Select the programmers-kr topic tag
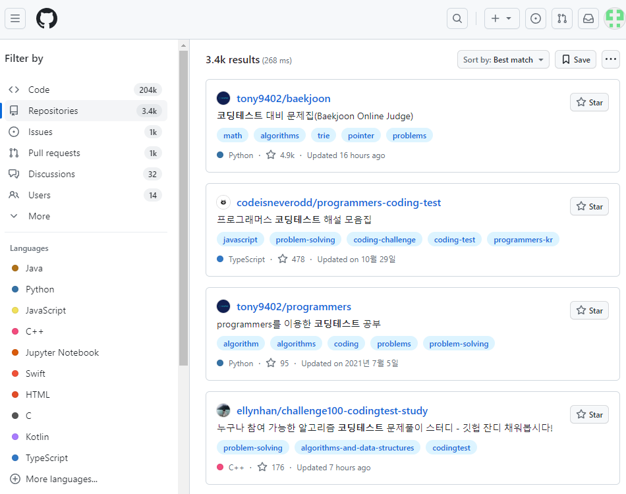626x494 pixels. pos(523,240)
